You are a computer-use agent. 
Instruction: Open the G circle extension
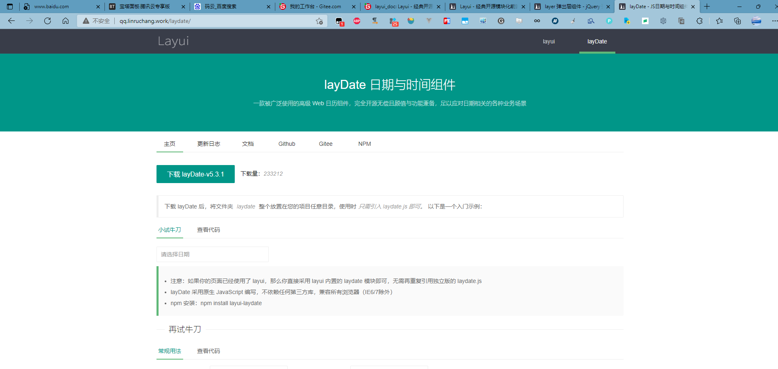[x=501, y=21]
